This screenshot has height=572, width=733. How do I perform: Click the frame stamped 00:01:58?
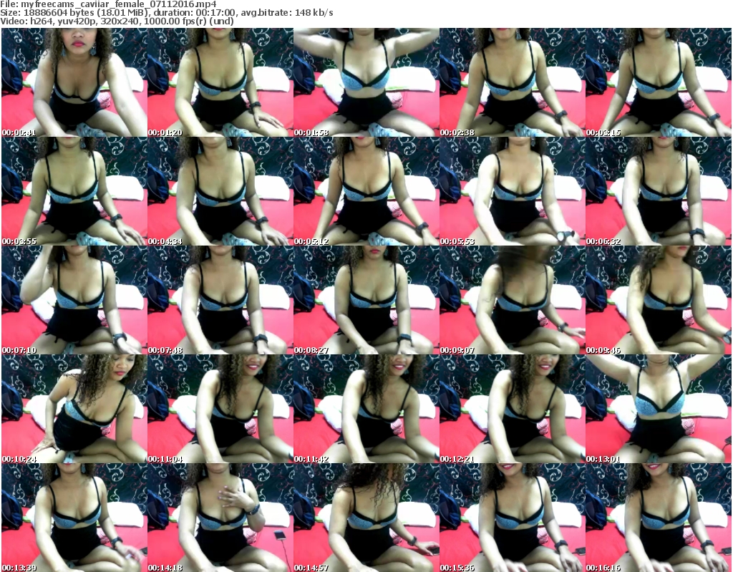[x=366, y=82]
